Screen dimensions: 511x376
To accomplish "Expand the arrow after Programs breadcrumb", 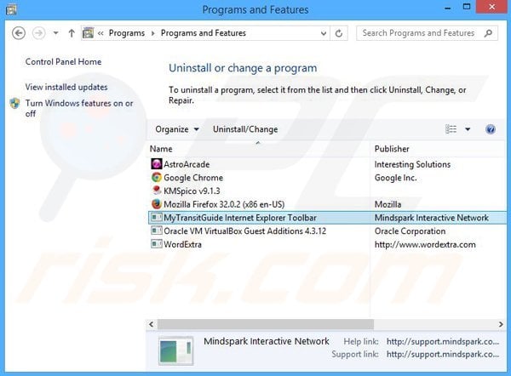I will [x=152, y=33].
